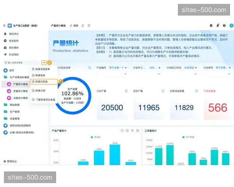This screenshot has height=187, width=234.
Task: Expand the 产品产量统计 chart to full screen
Action: point(138,131)
